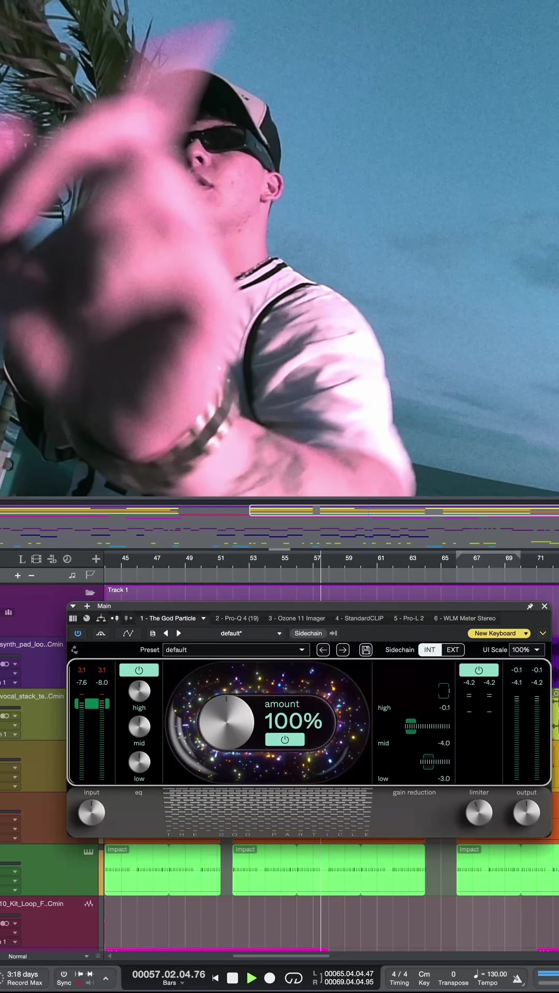Open Track 1 folder icon
Image resolution: width=559 pixels, height=993 pixels.
[90, 592]
